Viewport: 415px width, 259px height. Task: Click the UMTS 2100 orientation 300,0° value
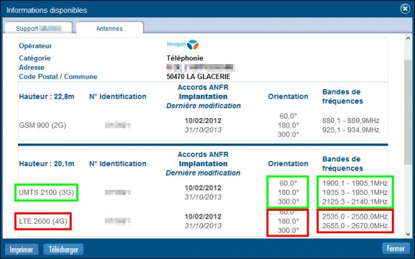point(288,201)
